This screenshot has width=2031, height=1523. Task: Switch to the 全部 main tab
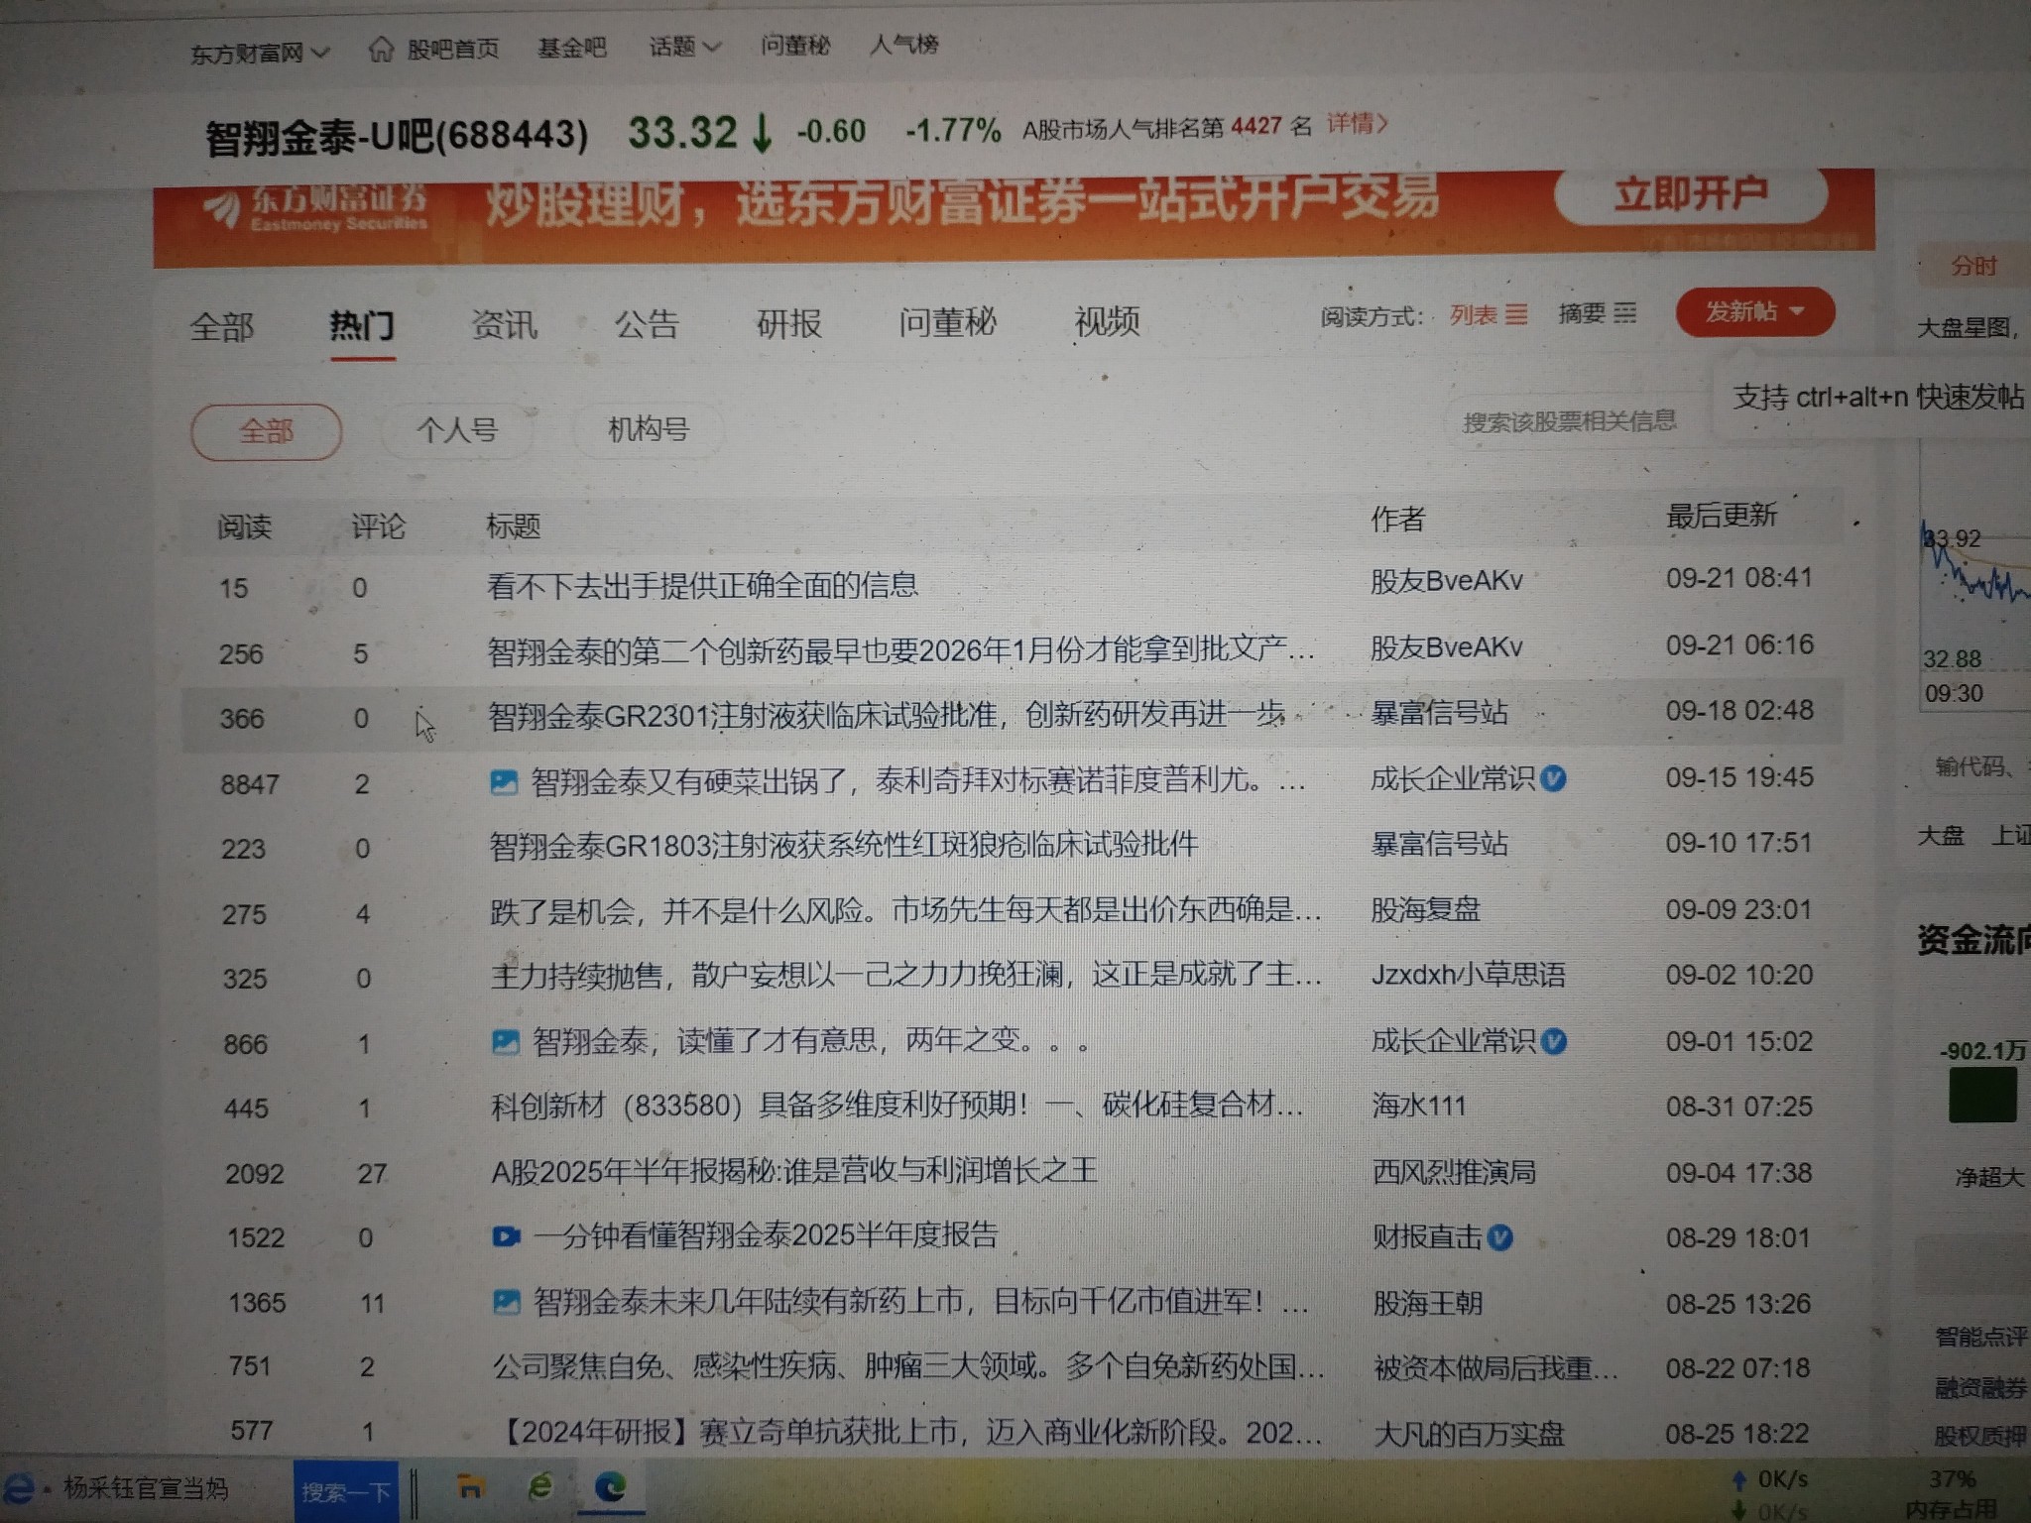(222, 326)
